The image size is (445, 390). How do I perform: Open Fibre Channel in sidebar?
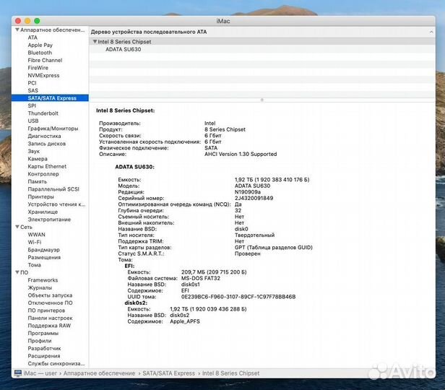point(45,60)
